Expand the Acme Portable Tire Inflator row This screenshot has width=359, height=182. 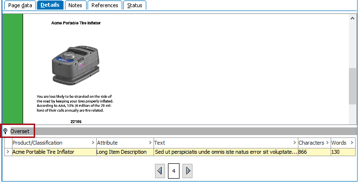8,152
